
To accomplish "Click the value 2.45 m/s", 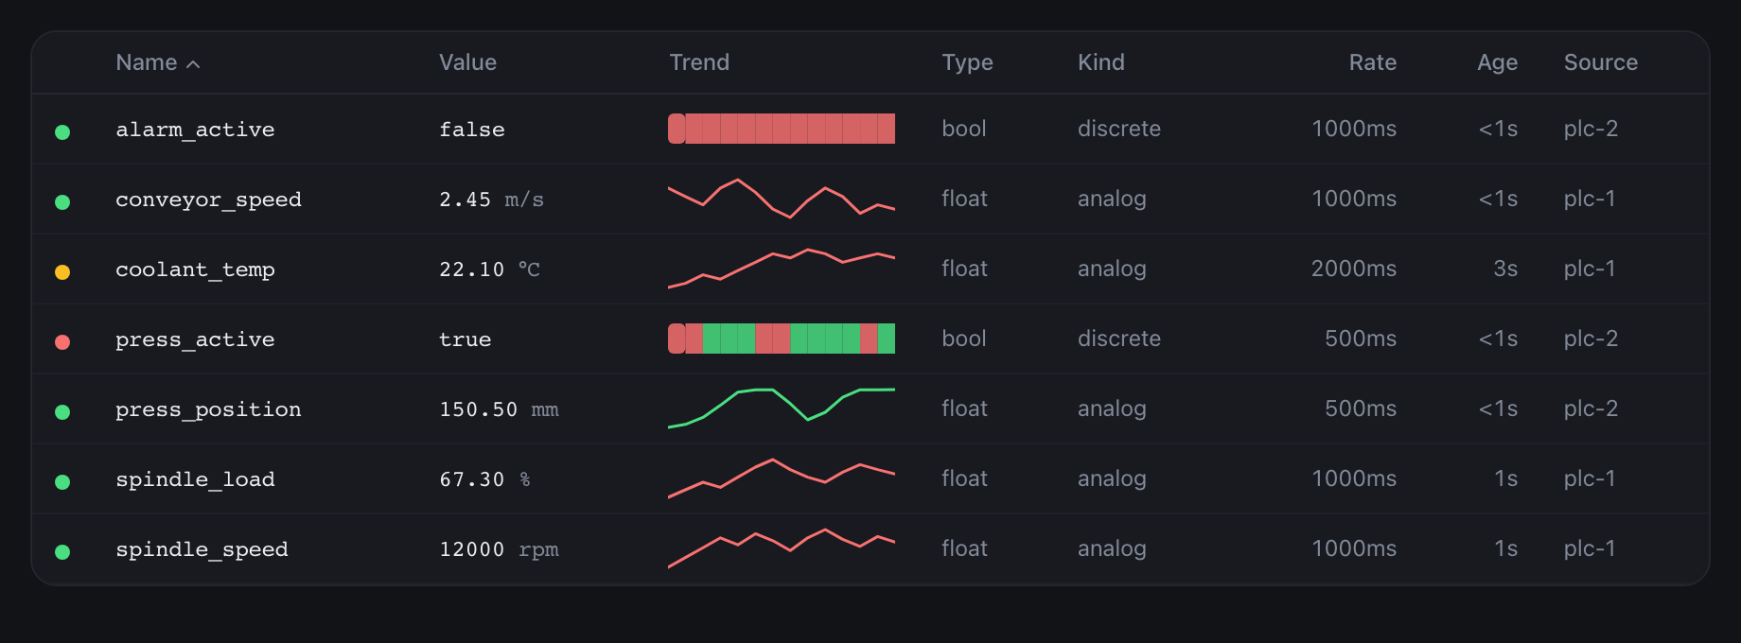I will pyautogui.click(x=491, y=200).
